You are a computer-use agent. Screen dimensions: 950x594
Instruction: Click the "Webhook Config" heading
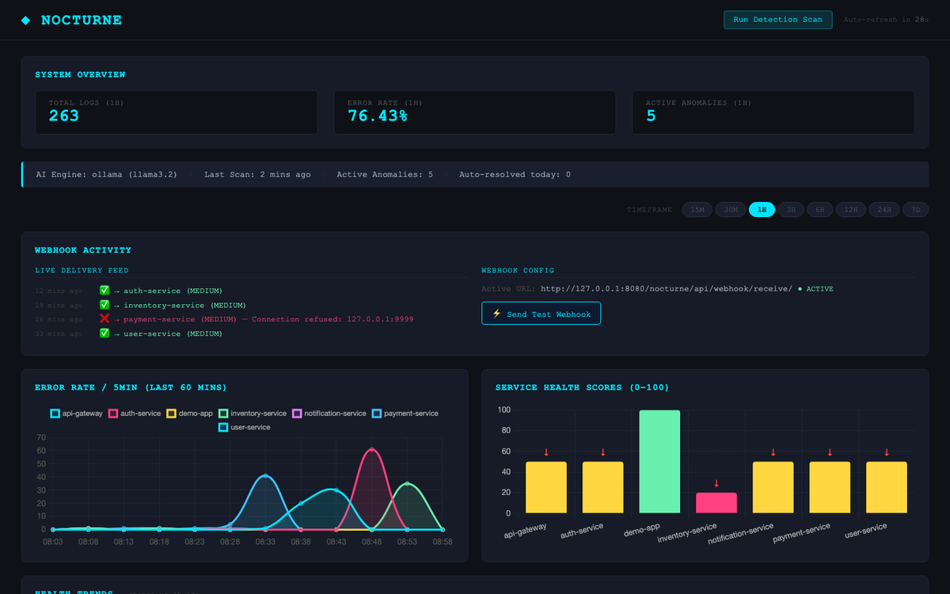tap(518, 270)
